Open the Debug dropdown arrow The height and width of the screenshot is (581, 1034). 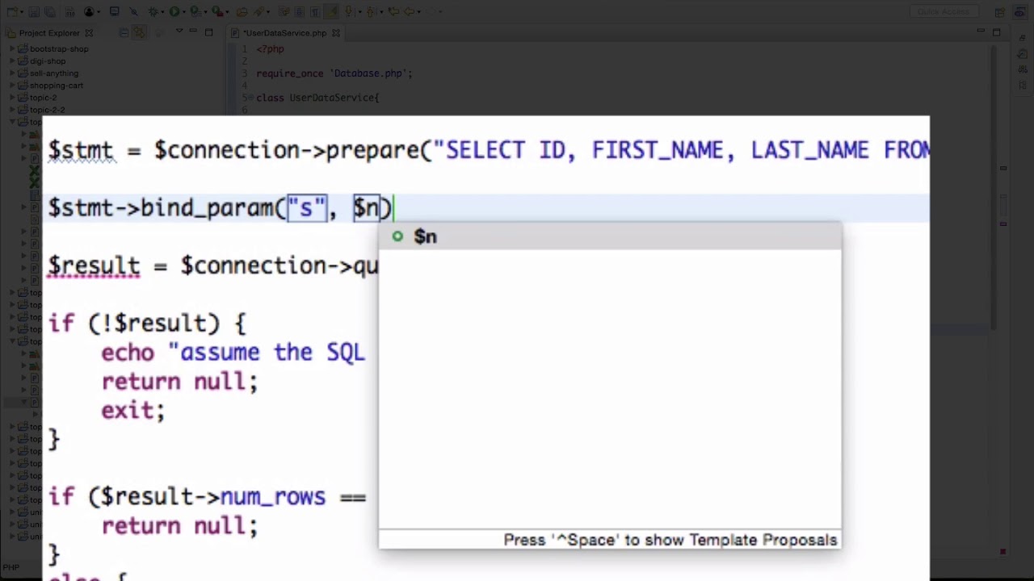[x=162, y=12]
